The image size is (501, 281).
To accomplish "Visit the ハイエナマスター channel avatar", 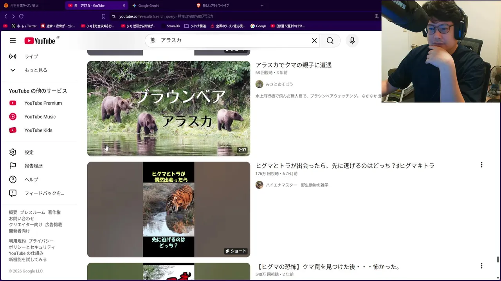I will pyautogui.click(x=260, y=185).
